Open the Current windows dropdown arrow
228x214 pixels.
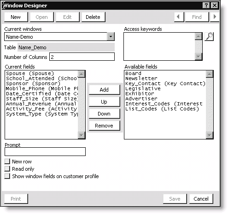tap(111, 37)
